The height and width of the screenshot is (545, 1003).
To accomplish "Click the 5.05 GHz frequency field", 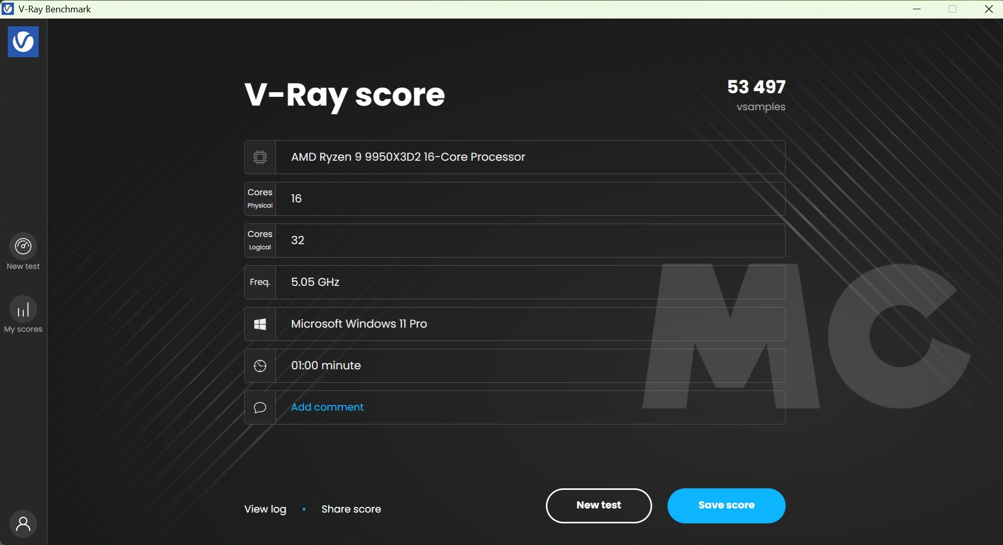I will coord(314,282).
